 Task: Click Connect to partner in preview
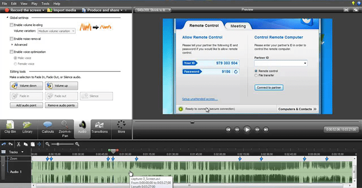(269, 87)
